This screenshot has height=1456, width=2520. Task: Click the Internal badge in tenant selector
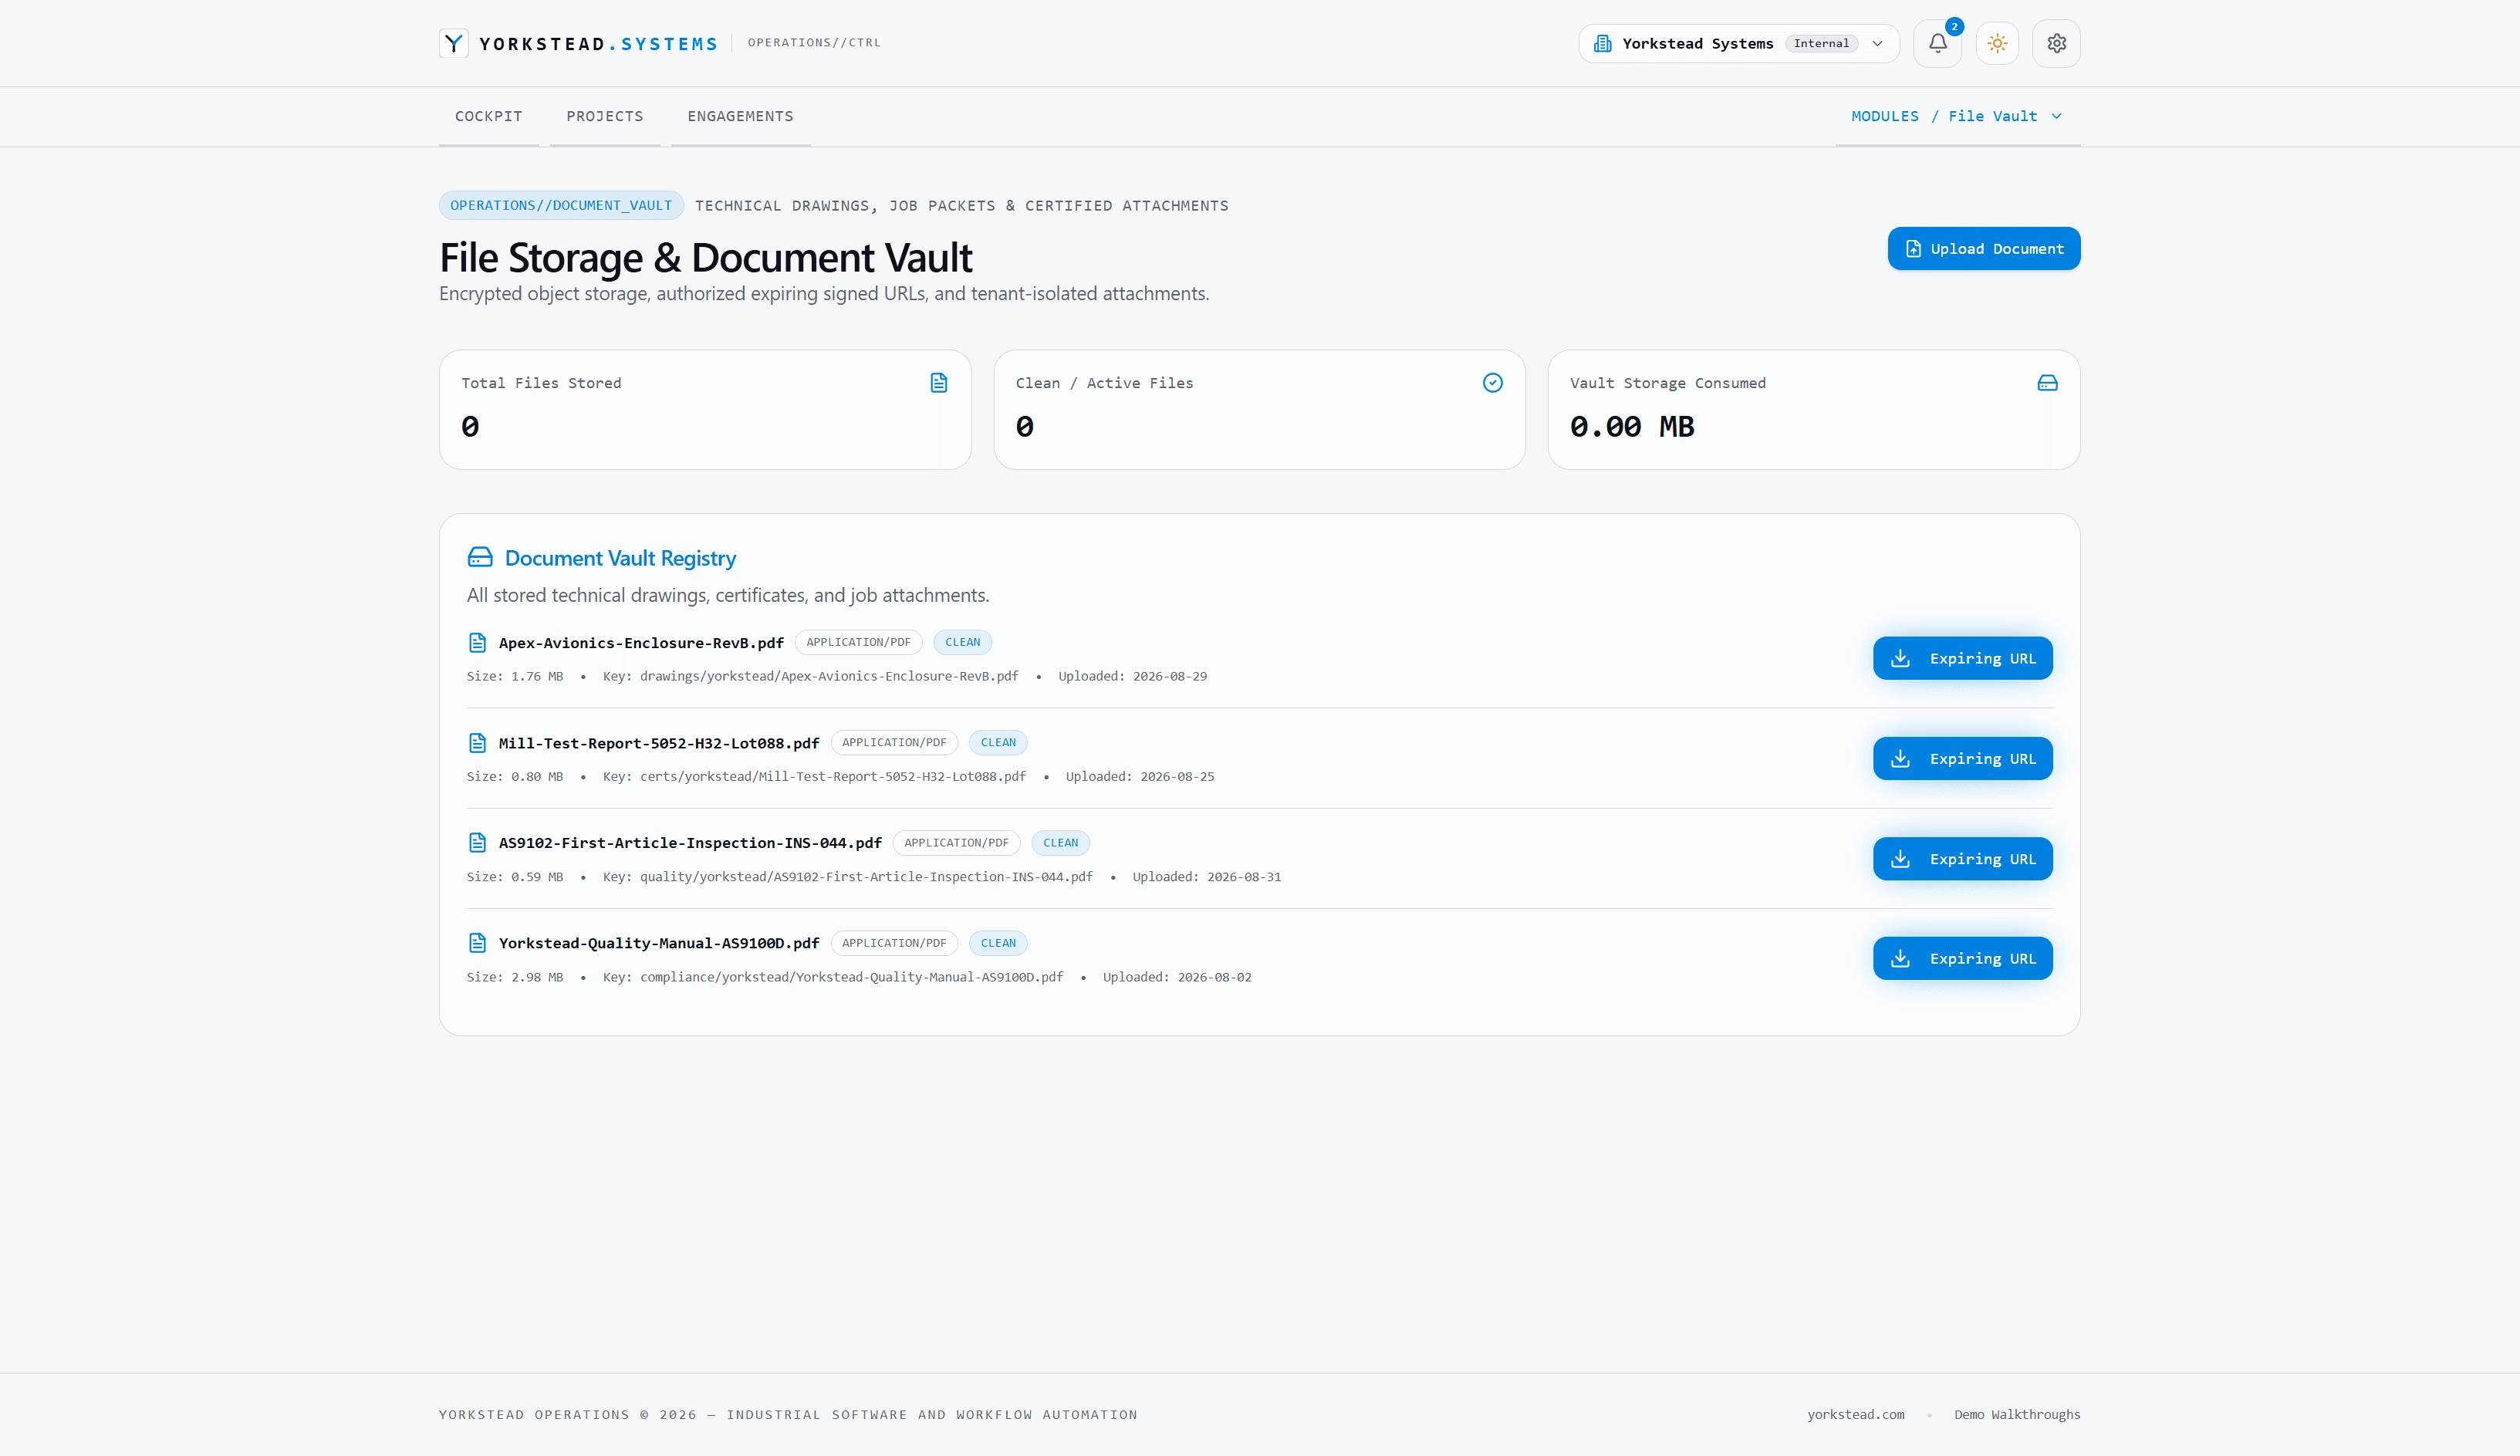click(1820, 43)
